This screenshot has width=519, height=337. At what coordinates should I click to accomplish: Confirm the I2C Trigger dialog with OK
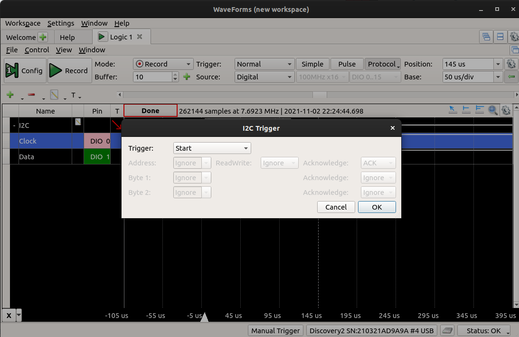(x=377, y=207)
